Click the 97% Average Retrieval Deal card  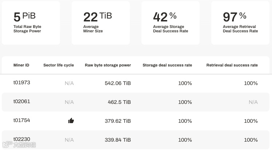click(240, 23)
